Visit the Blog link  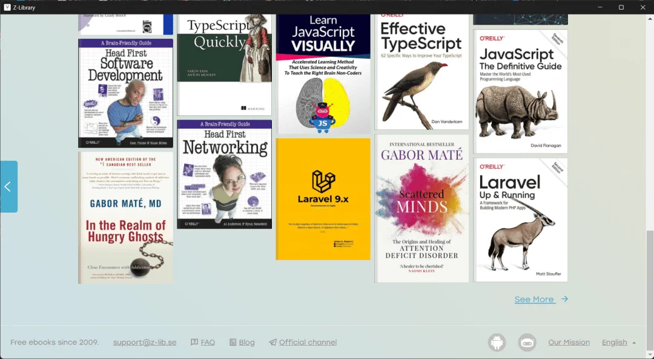246,342
